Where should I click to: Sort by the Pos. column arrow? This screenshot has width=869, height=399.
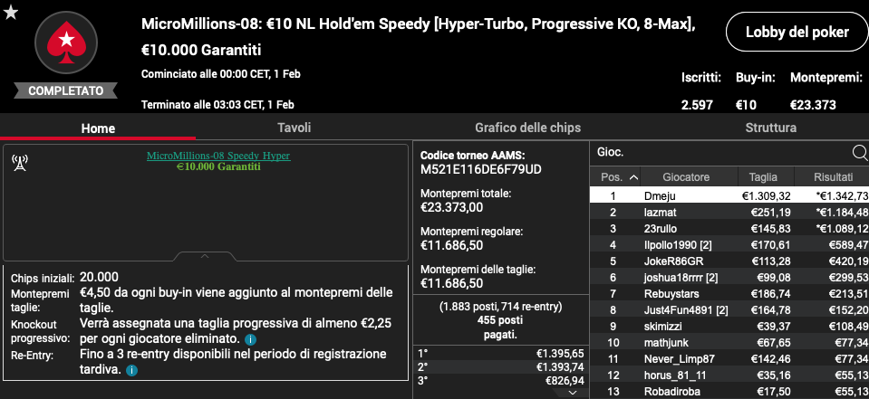tap(634, 177)
